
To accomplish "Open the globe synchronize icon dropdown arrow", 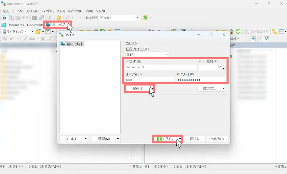I will 150,18.
